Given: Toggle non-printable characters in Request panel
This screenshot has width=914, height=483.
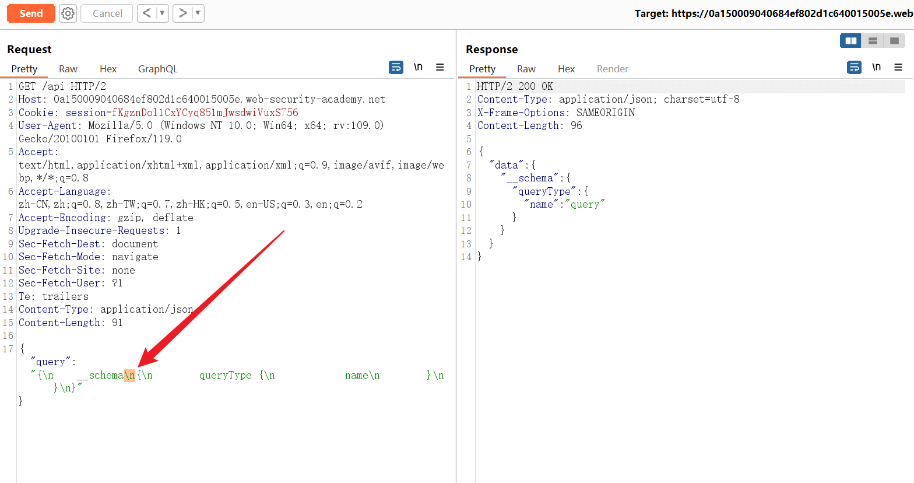Looking at the screenshot, I should tap(418, 67).
